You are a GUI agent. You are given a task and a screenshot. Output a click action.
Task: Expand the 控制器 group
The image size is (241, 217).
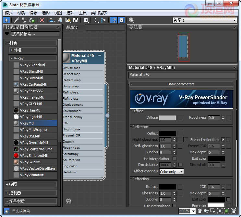(31, 193)
